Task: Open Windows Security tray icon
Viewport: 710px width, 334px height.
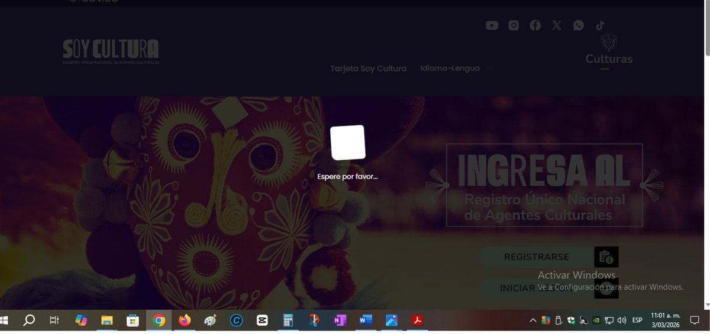Action: click(571, 320)
